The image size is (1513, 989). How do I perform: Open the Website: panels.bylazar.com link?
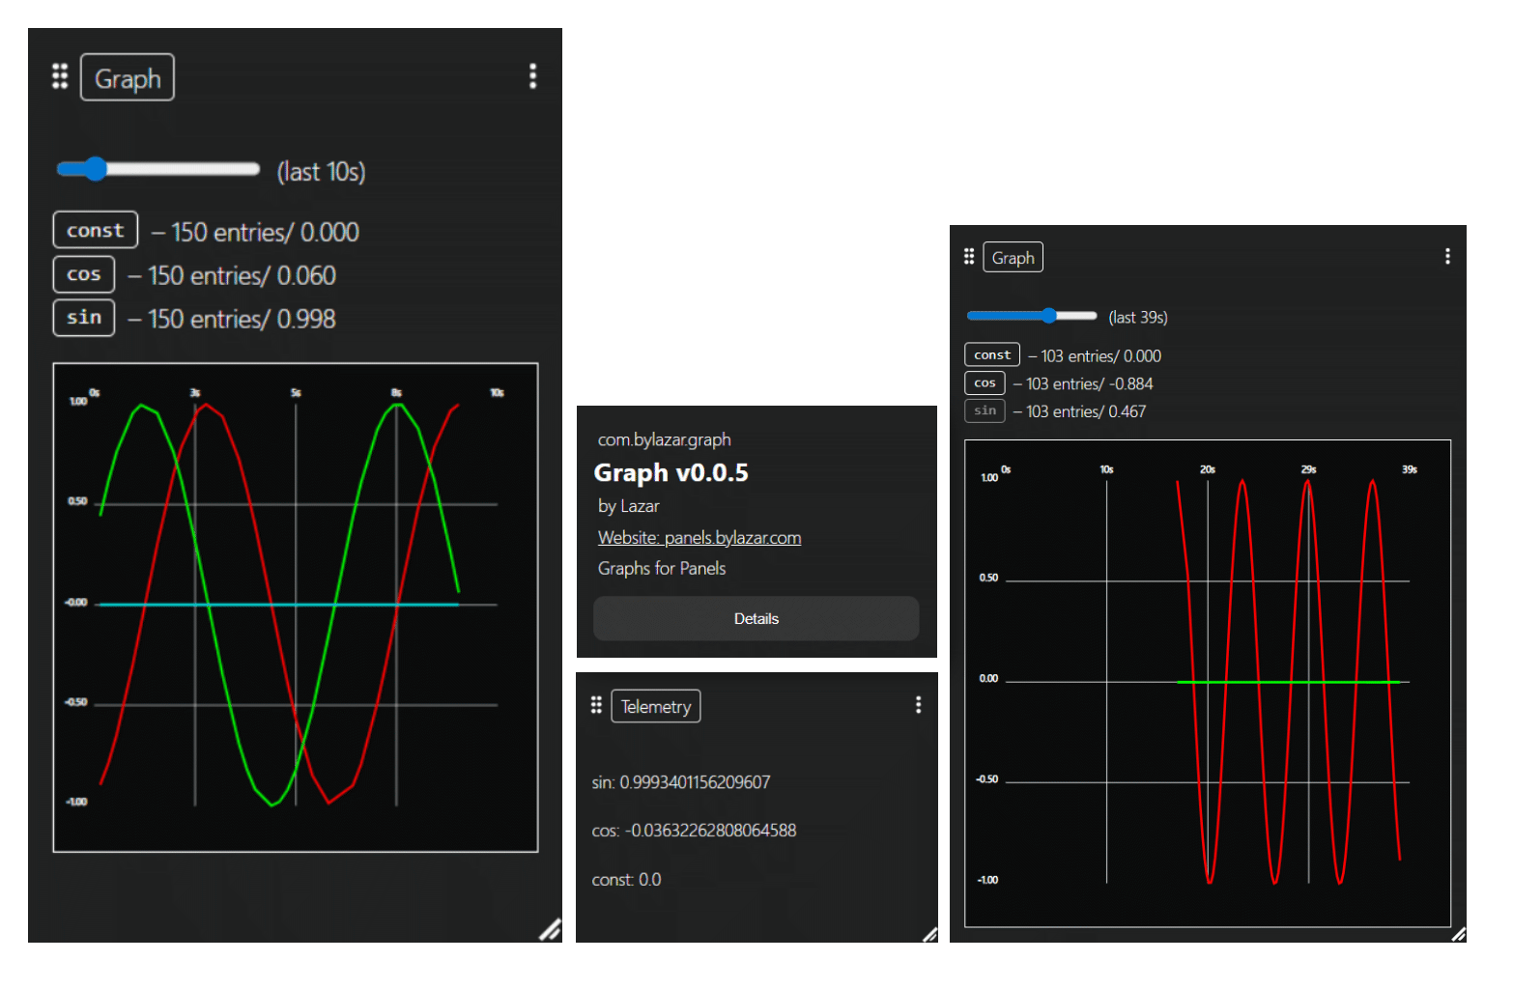click(x=699, y=538)
